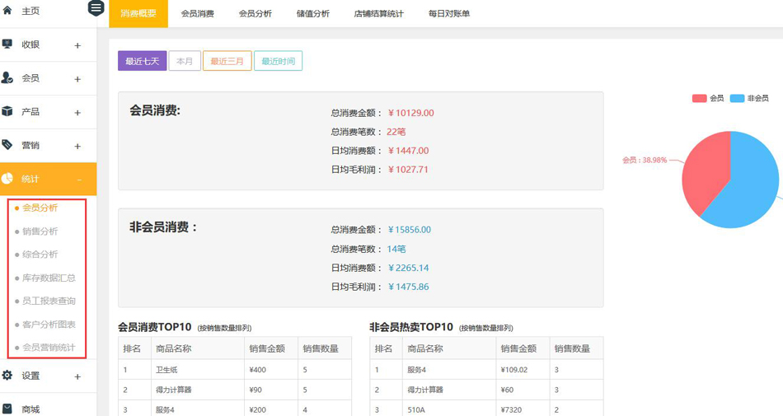Open 库存数据汇总 in the statistics submenu
This screenshot has height=416, width=783.
tap(49, 278)
